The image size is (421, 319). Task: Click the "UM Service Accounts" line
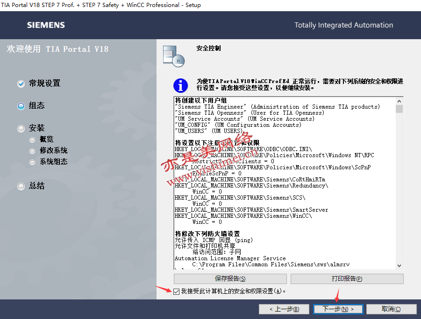click(244, 119)
